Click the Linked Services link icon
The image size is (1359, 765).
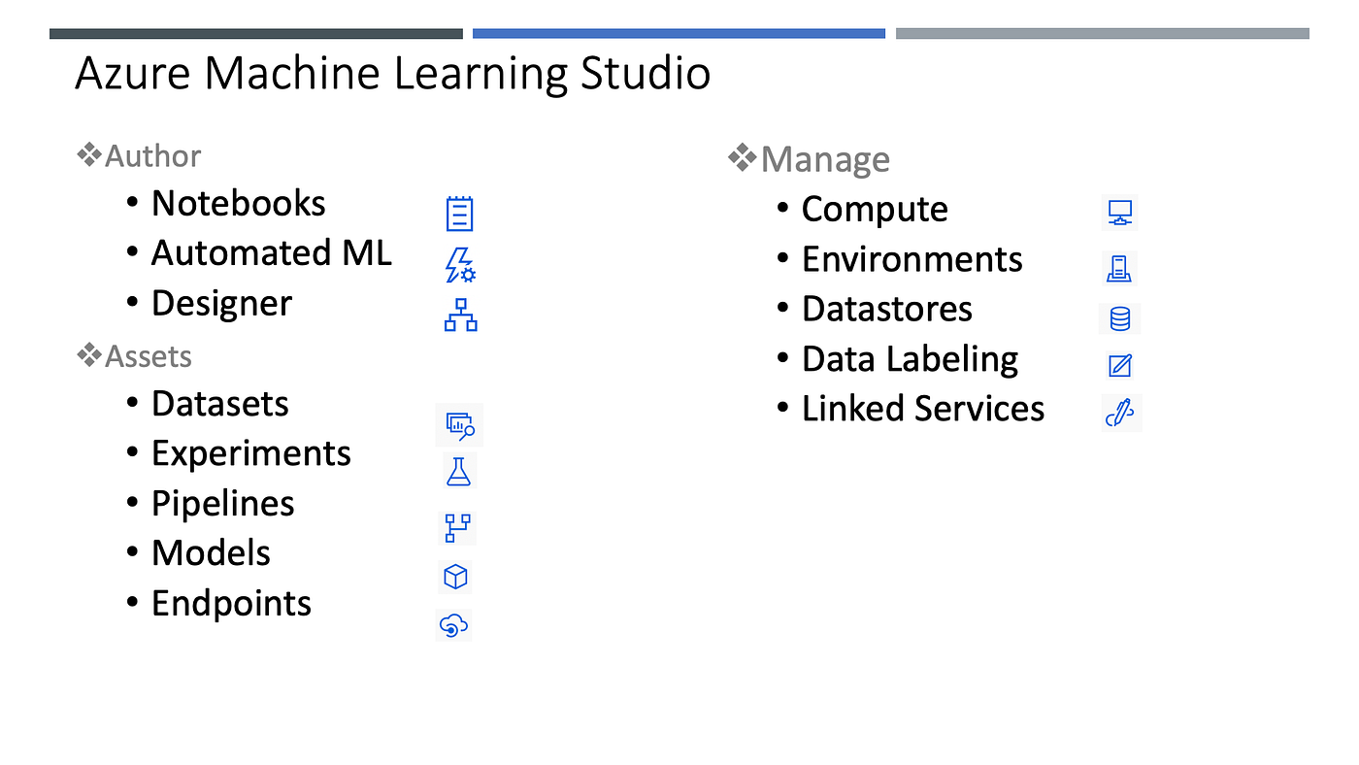[1120, 413]
